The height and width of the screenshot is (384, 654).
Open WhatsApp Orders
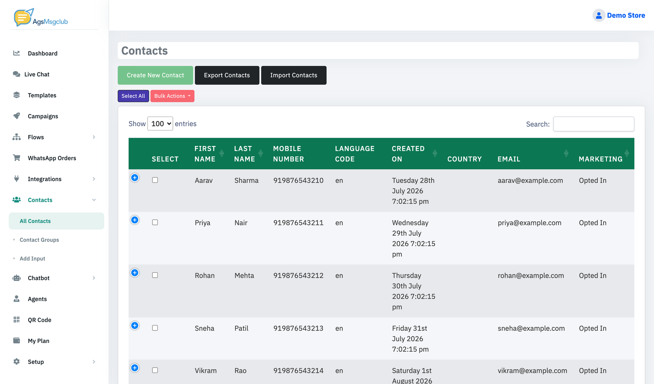tap(52, 158)
